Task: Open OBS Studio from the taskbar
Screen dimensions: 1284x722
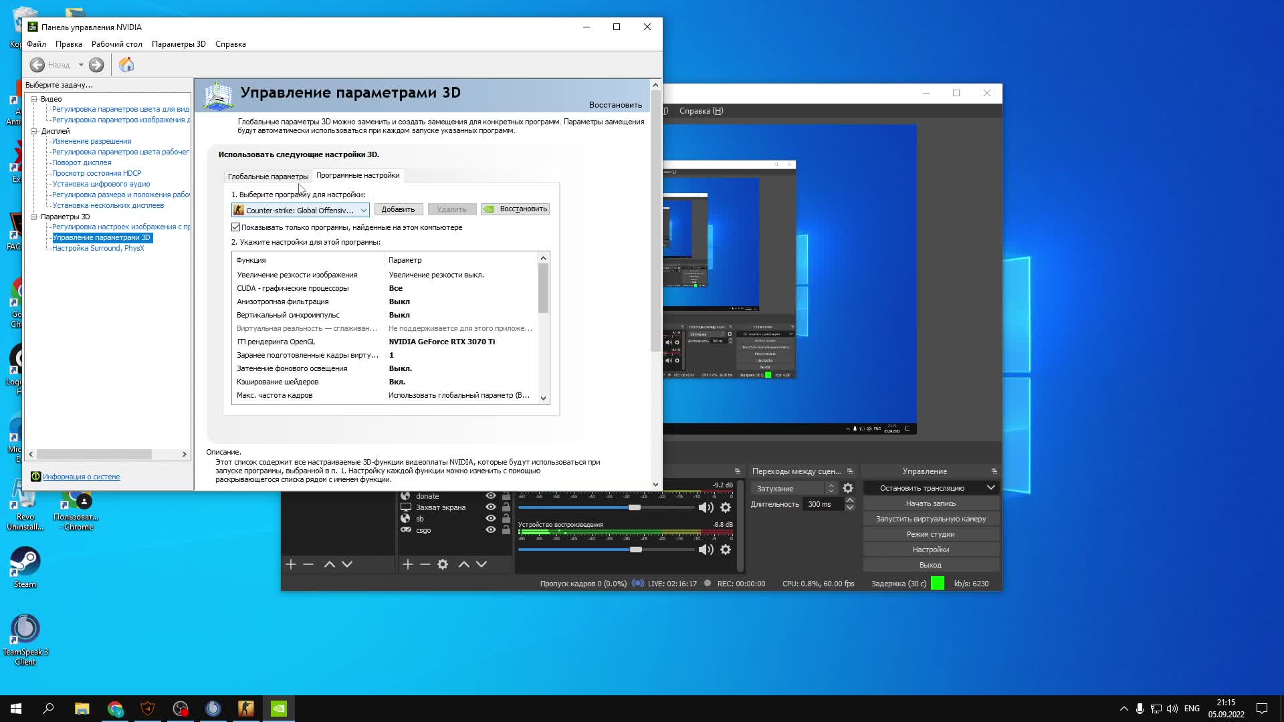Action: pyautogui.click(x=181, y=709)
